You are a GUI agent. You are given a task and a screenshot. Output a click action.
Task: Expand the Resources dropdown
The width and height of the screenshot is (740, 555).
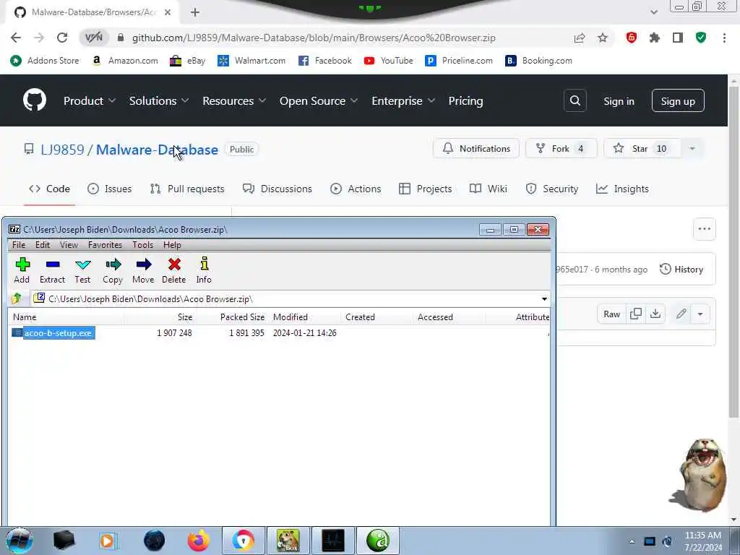(234, 101)
